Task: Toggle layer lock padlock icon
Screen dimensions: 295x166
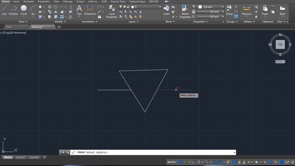Action: click(x=128, y=7)
